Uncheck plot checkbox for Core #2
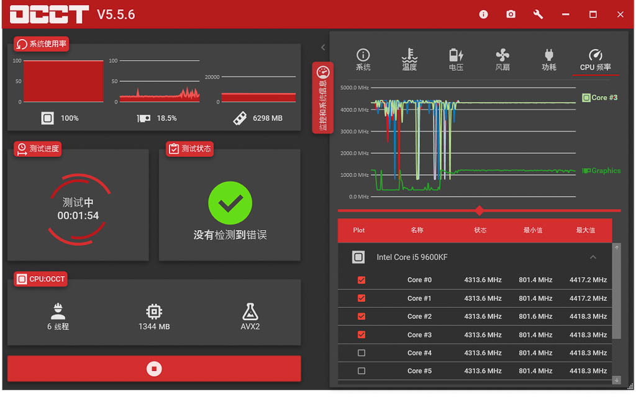The image size is (636, 397). pos(361,316)
